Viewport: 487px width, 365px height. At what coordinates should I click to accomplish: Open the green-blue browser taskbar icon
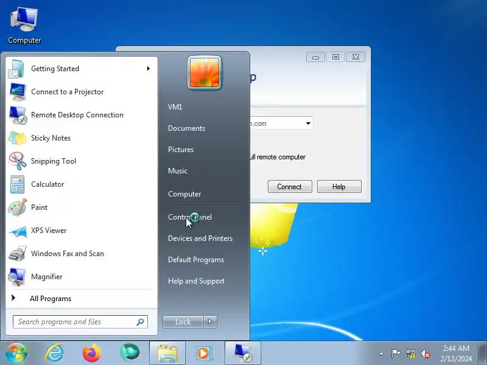click(130, 353)
